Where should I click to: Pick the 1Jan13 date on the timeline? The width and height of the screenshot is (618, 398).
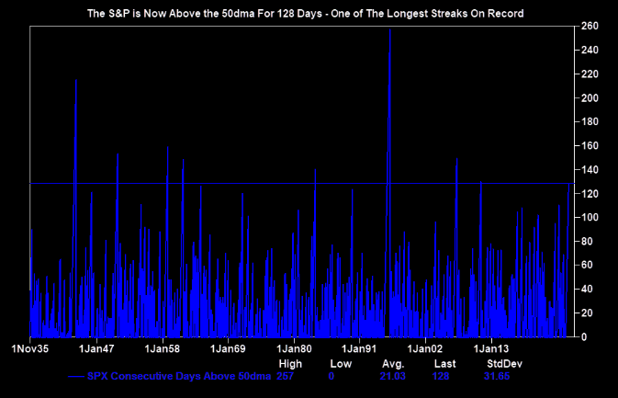490,349
